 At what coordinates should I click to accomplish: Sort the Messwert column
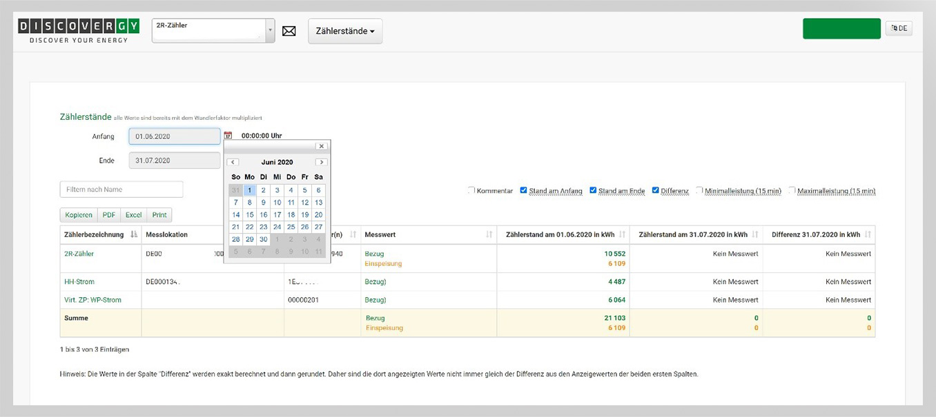pos(489,235)
